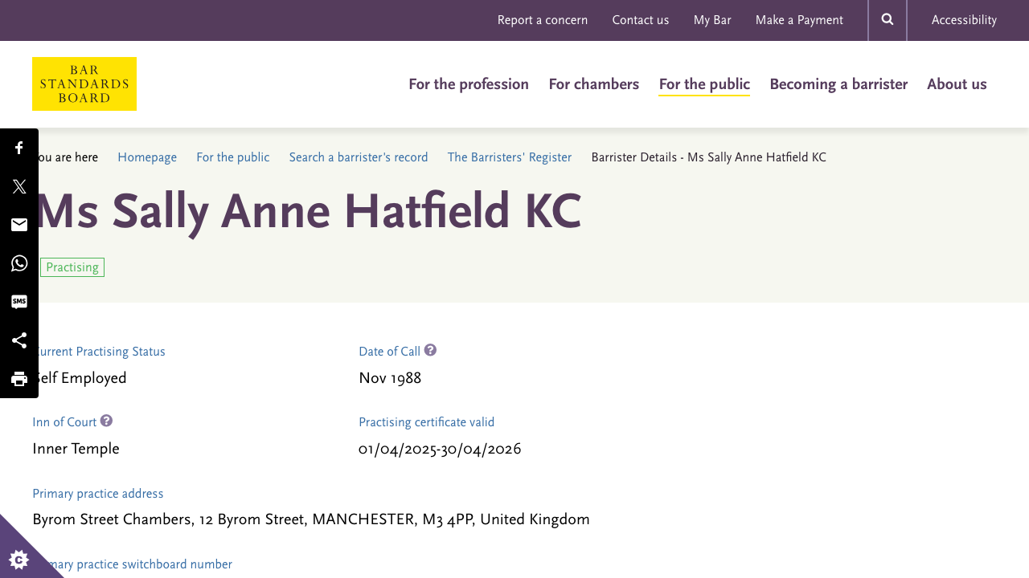Open cookie settings gear icon
The image size is (1029, 578).
pyautogui.click(x=18, y=560)
